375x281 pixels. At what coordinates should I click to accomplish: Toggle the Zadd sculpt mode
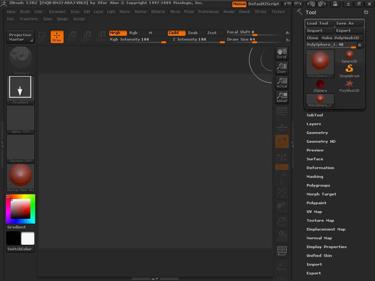(x=177, y=33)
